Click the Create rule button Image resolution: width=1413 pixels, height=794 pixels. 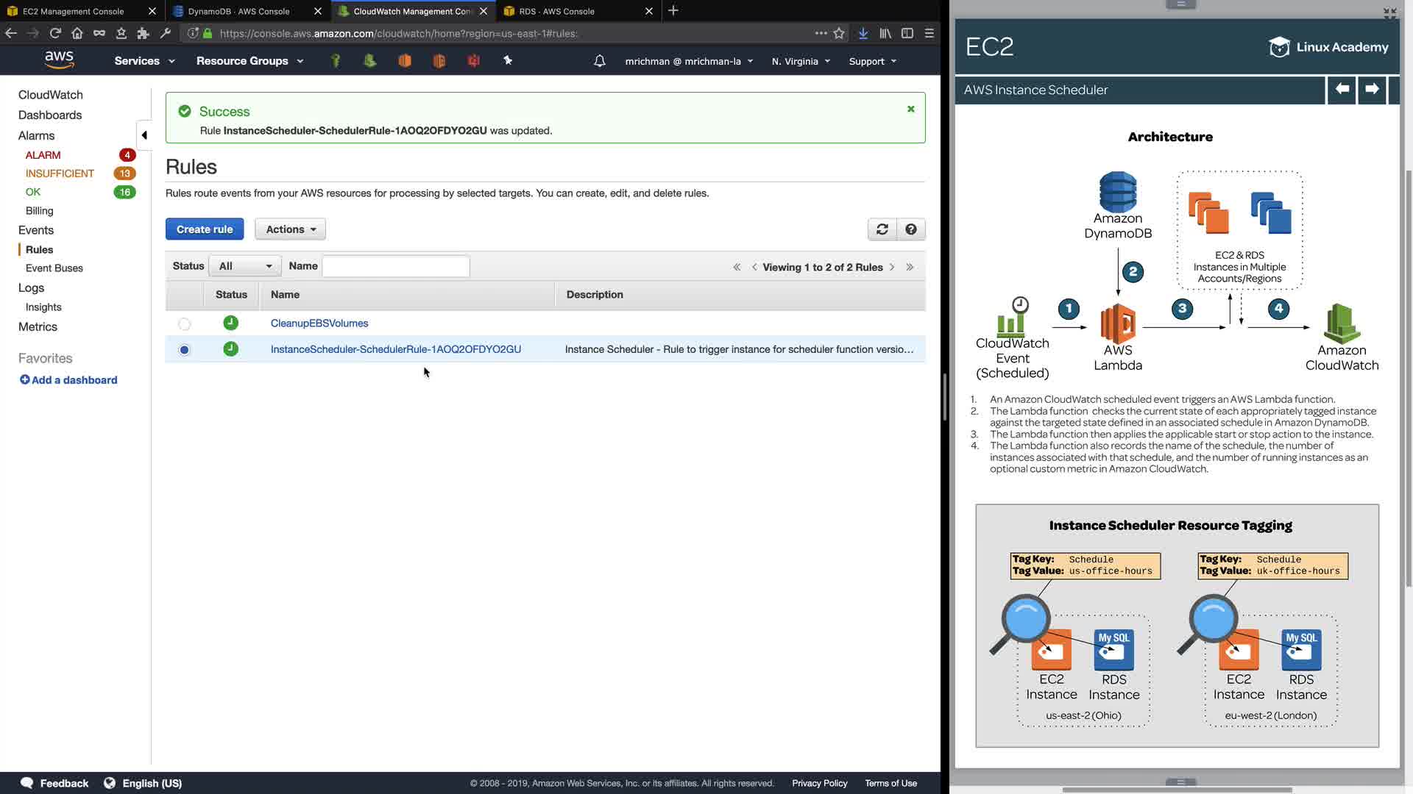pos(205,229)
